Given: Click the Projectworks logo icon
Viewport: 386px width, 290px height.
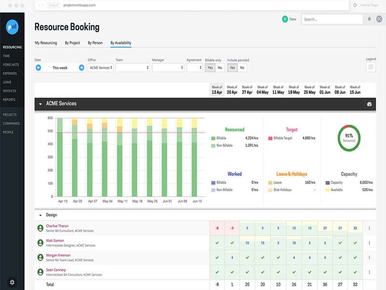Looking at the screenshot, I should point(12,27).
